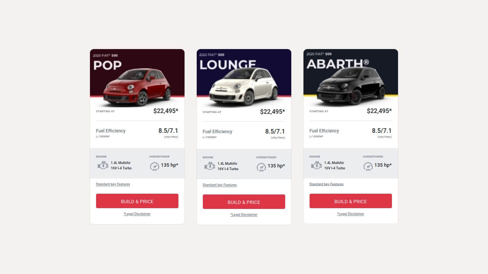Click BUILD & PRICE for the LOUNGE model
Screen dimensions: 488x274
pyautogui.click(x=244, y=202)
